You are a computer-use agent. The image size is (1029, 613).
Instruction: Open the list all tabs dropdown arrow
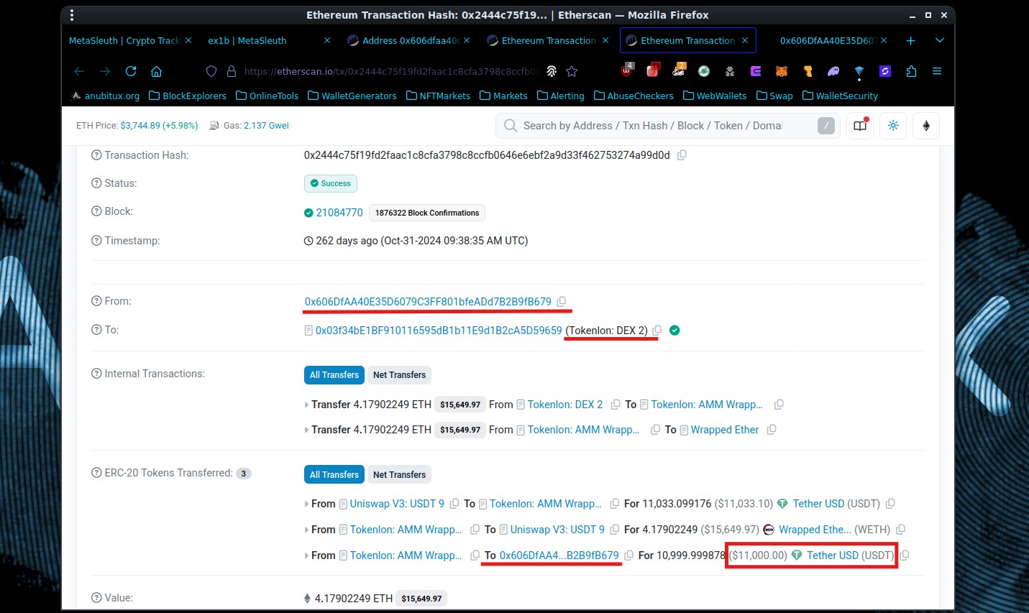pos(939,41)
